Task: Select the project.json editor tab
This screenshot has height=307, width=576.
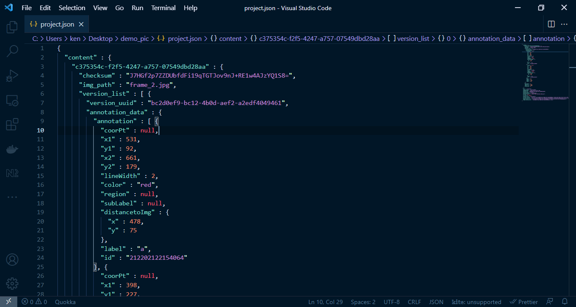Action: (x=57, y=24)
